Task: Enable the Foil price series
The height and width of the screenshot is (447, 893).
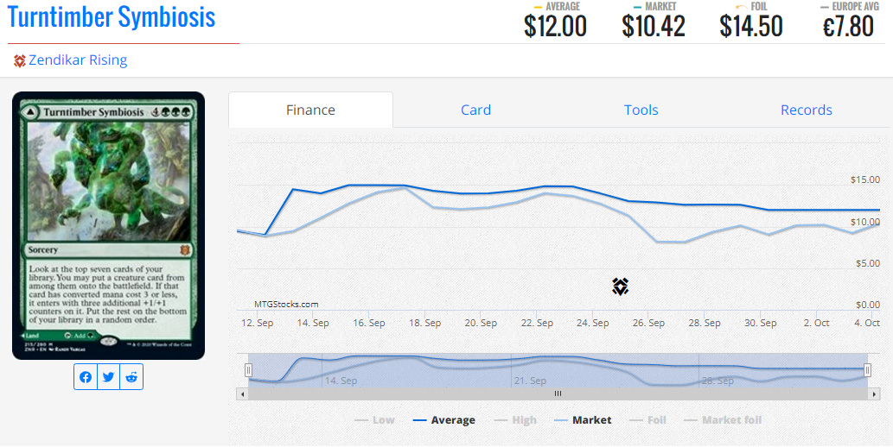Action: pos(647,420)
